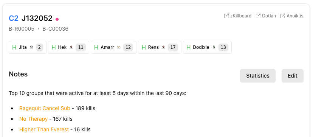Click the Edit notes button

pyautogui.click(x=293, y=76)
